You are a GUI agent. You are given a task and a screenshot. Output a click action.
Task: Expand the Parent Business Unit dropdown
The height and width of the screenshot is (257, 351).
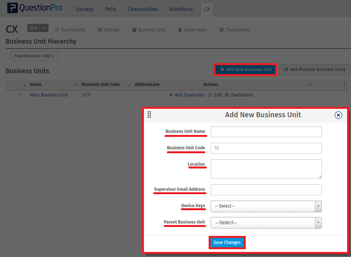[266, 223]
